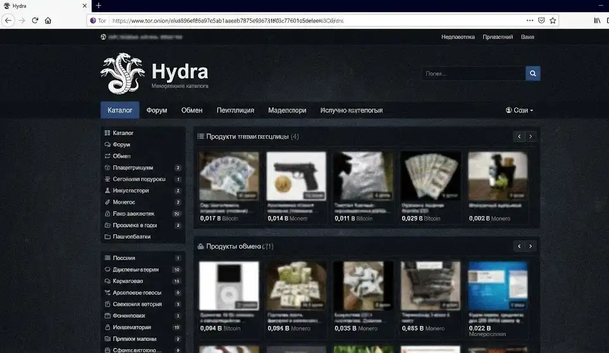The width and height of the screenshot is (609, 353).
Task: Open the blue desktop screenshot thumbnail priced 0,022 B
Action: 498,285
